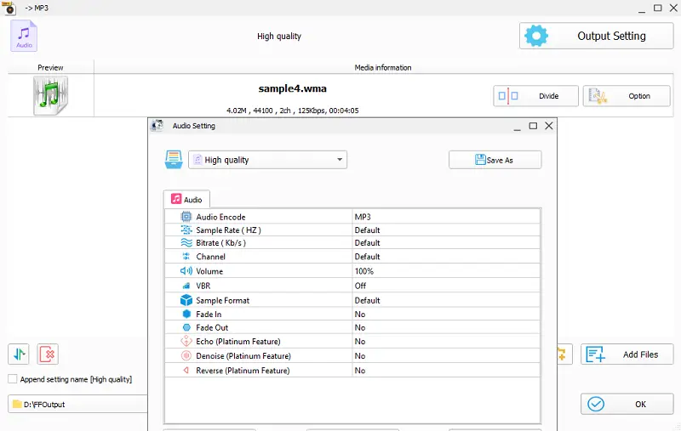Click the preset profile list icon
681x431 pixels.
174,160
